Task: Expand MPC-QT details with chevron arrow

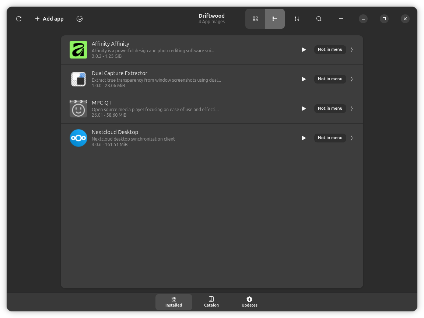Action: pos(351,109)
